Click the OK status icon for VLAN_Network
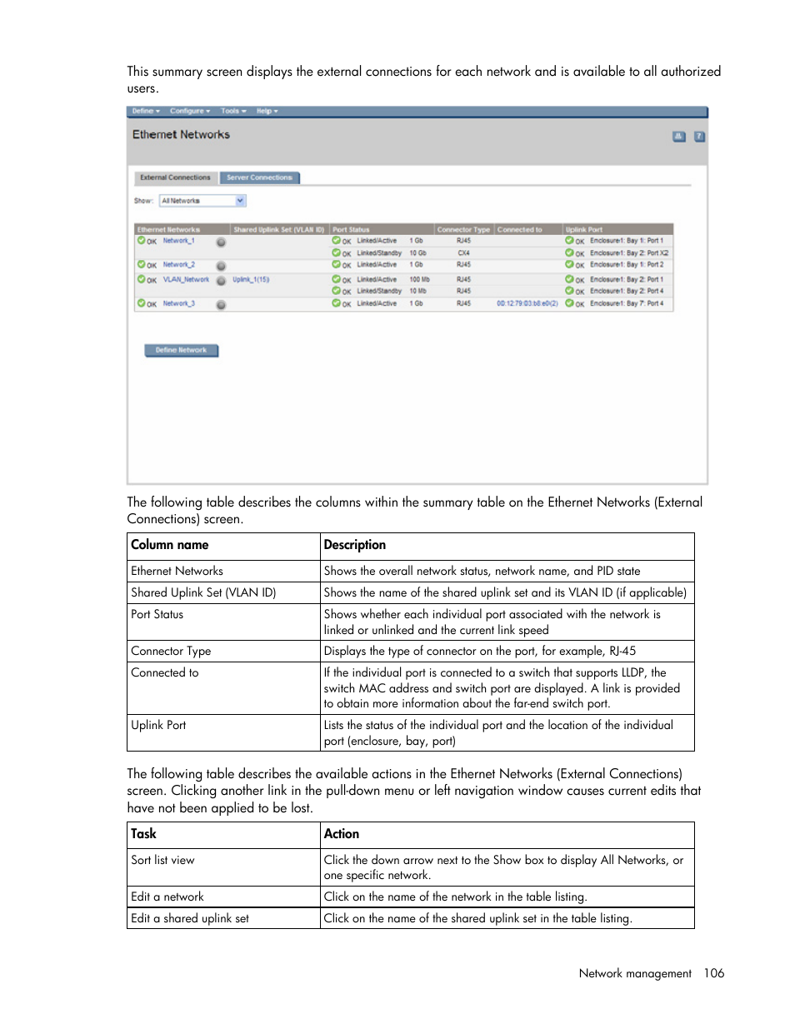Screen dimensions: 795x1029 pos(142,280)
